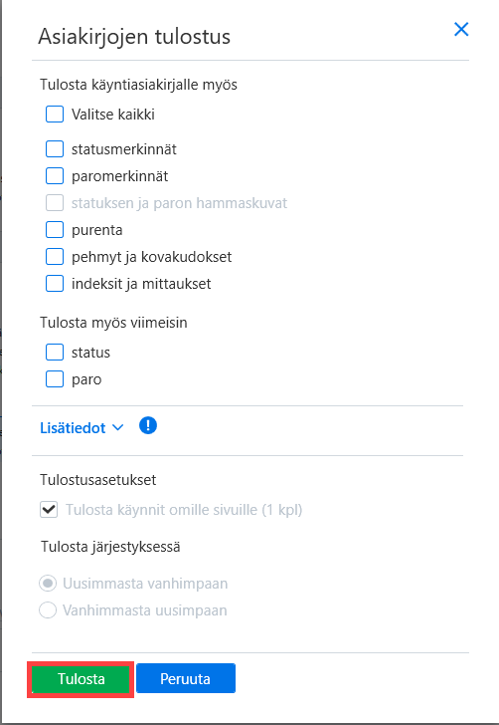Toggle statuksen ja paron hammaskuvat checkbox
Screen dimensions: 499x725
[55, 202]
